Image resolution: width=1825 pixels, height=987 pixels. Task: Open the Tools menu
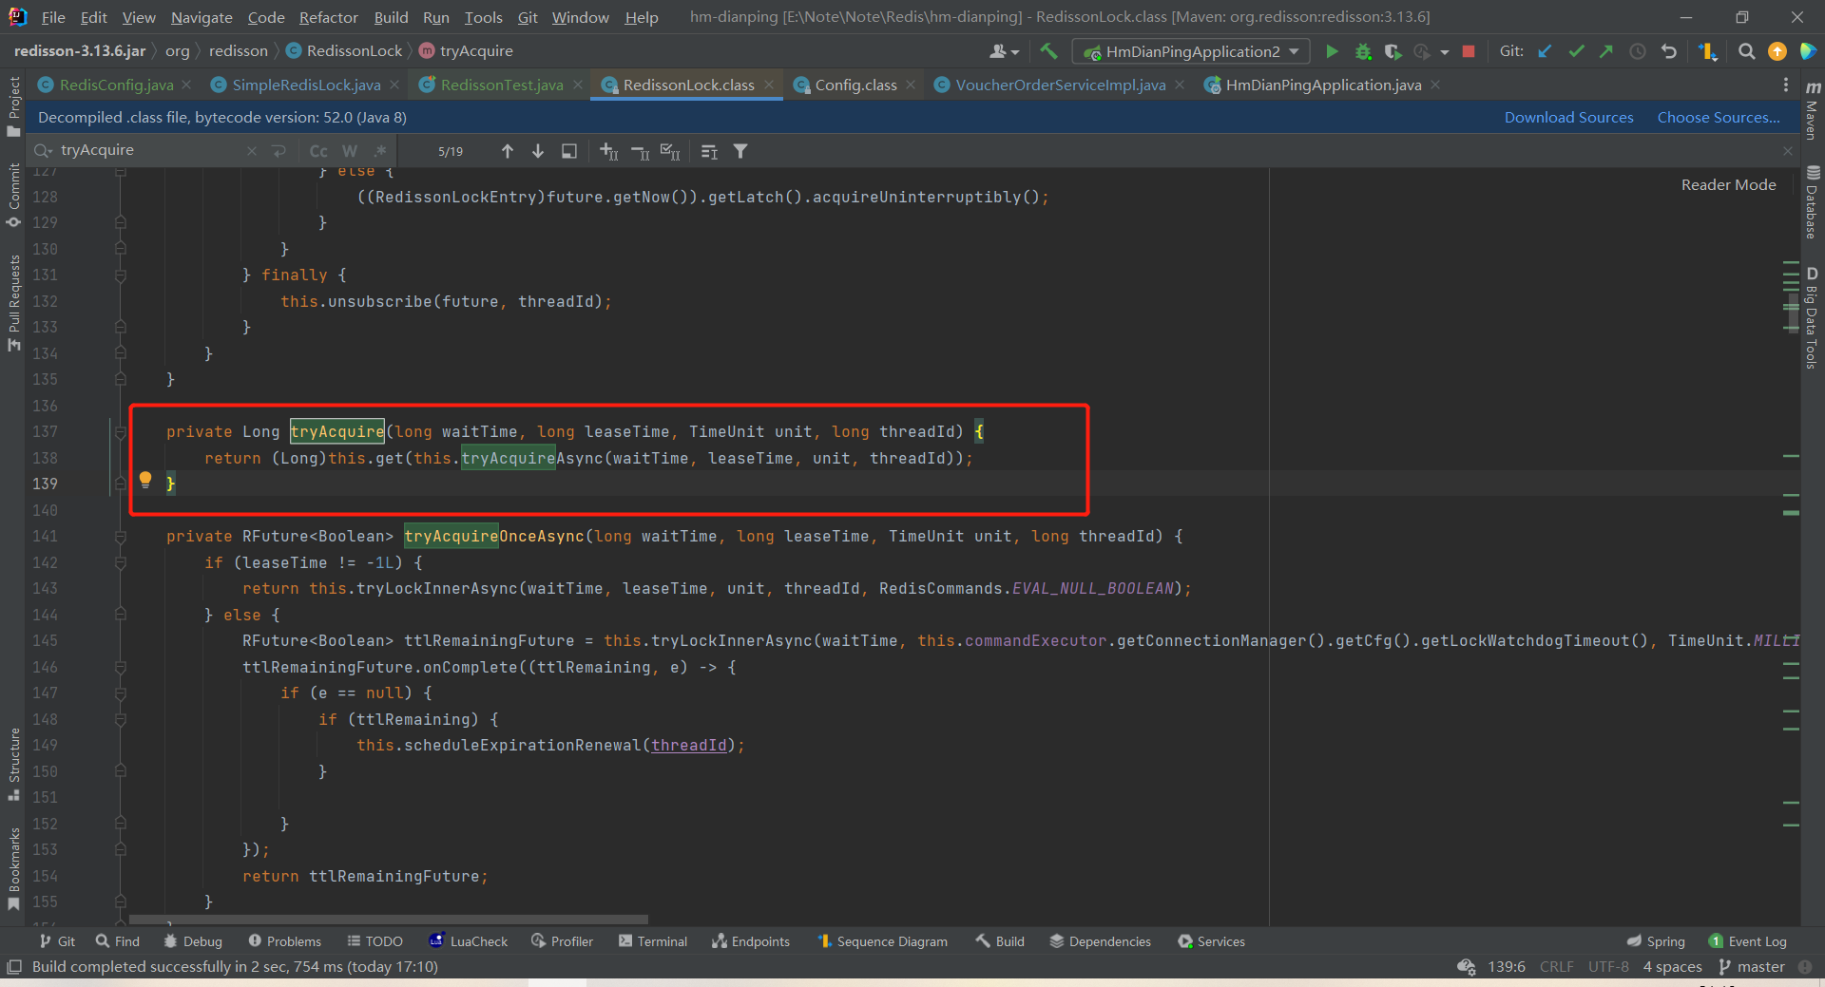(483, 17)
